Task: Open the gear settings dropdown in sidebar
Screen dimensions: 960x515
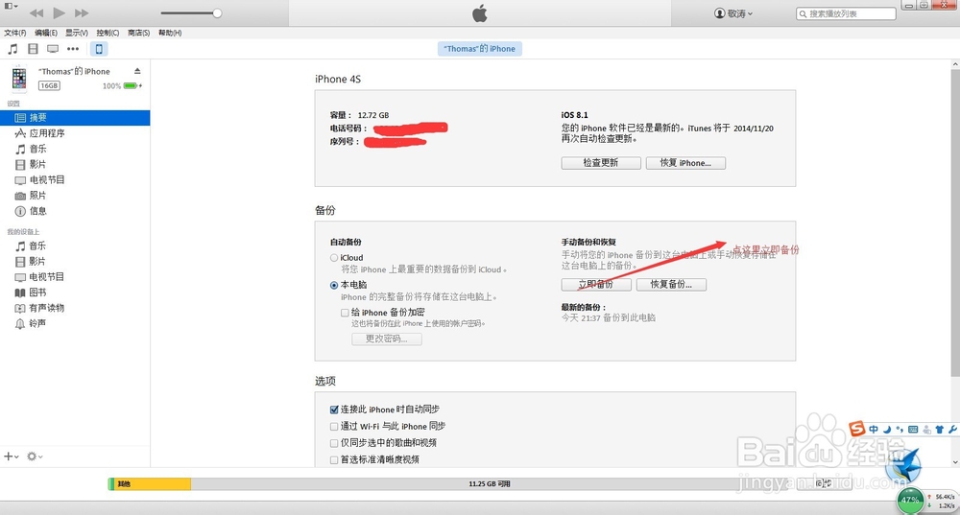Action: pyautogui.click(x=35, y=456)
